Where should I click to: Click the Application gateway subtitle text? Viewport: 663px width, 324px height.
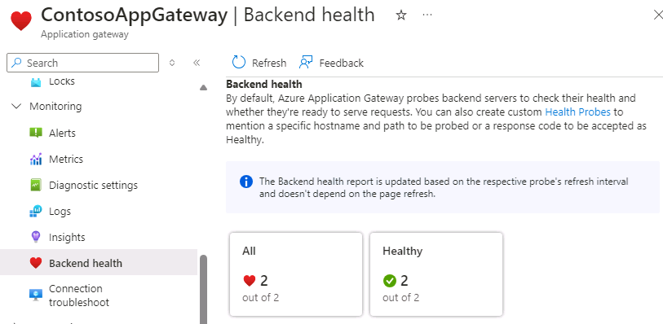tap(85, 34)
